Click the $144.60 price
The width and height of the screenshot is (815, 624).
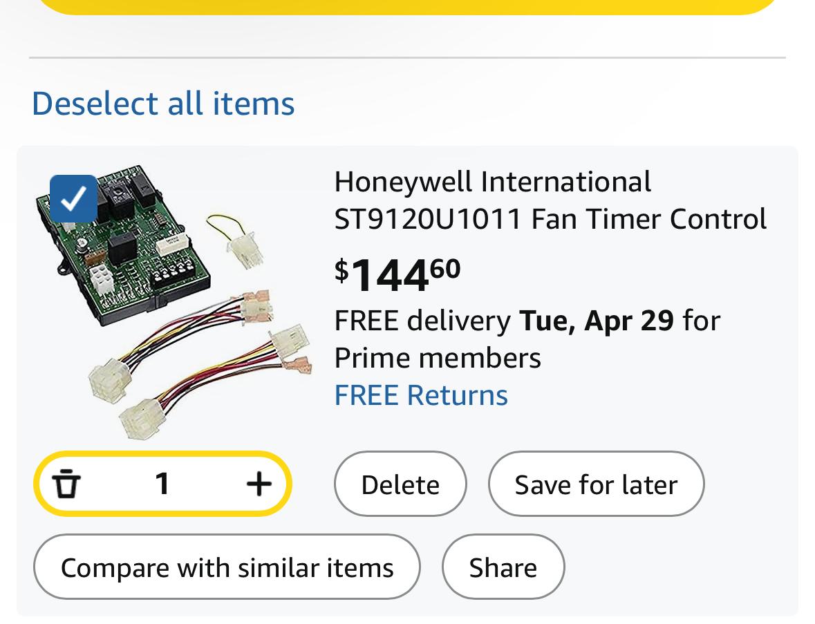[x=397, y=275]
